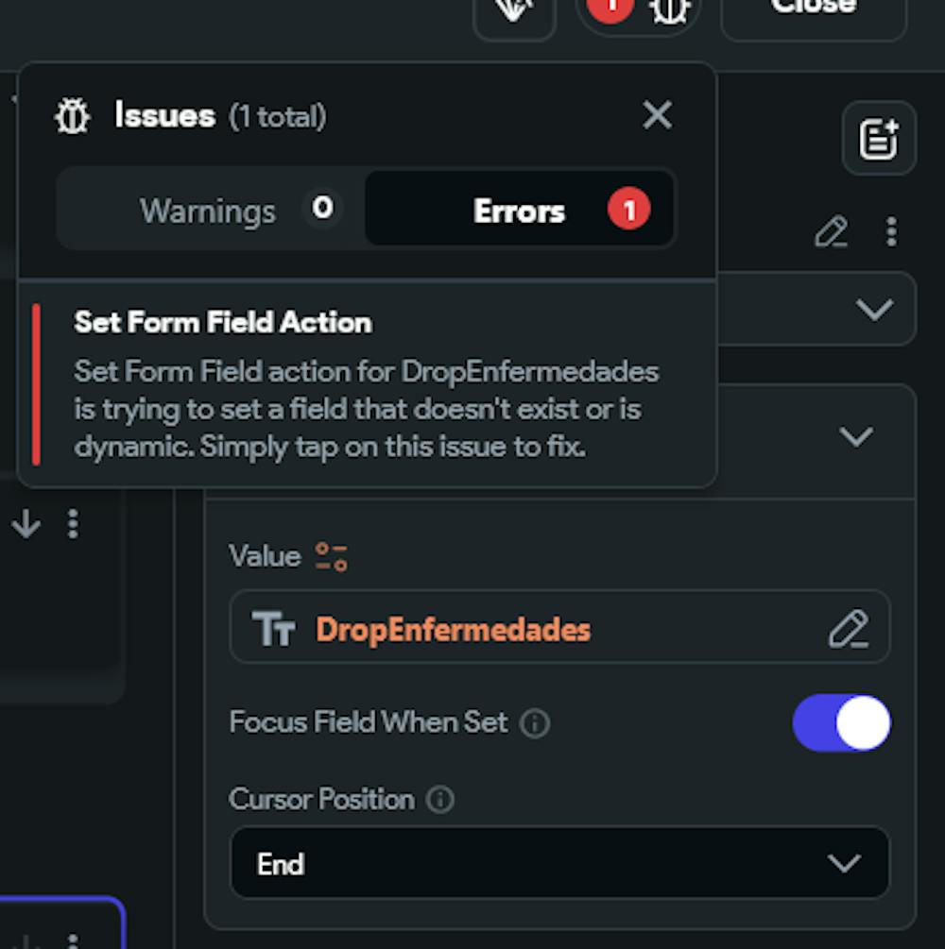Screen dimensions: 945x949
Task: Collapse the section above the Value field
Action: (x=856, y=436)
